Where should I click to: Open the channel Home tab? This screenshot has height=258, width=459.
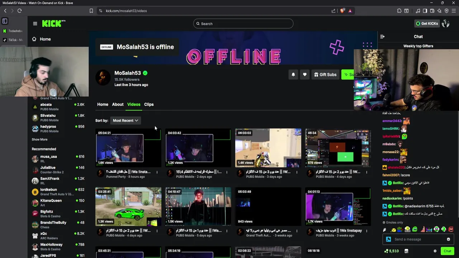[x=103, y=104]
